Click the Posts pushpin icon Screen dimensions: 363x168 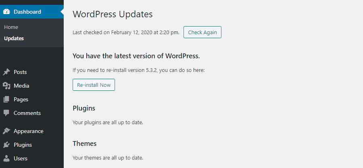pyautogui.click(x=6, y=72)
